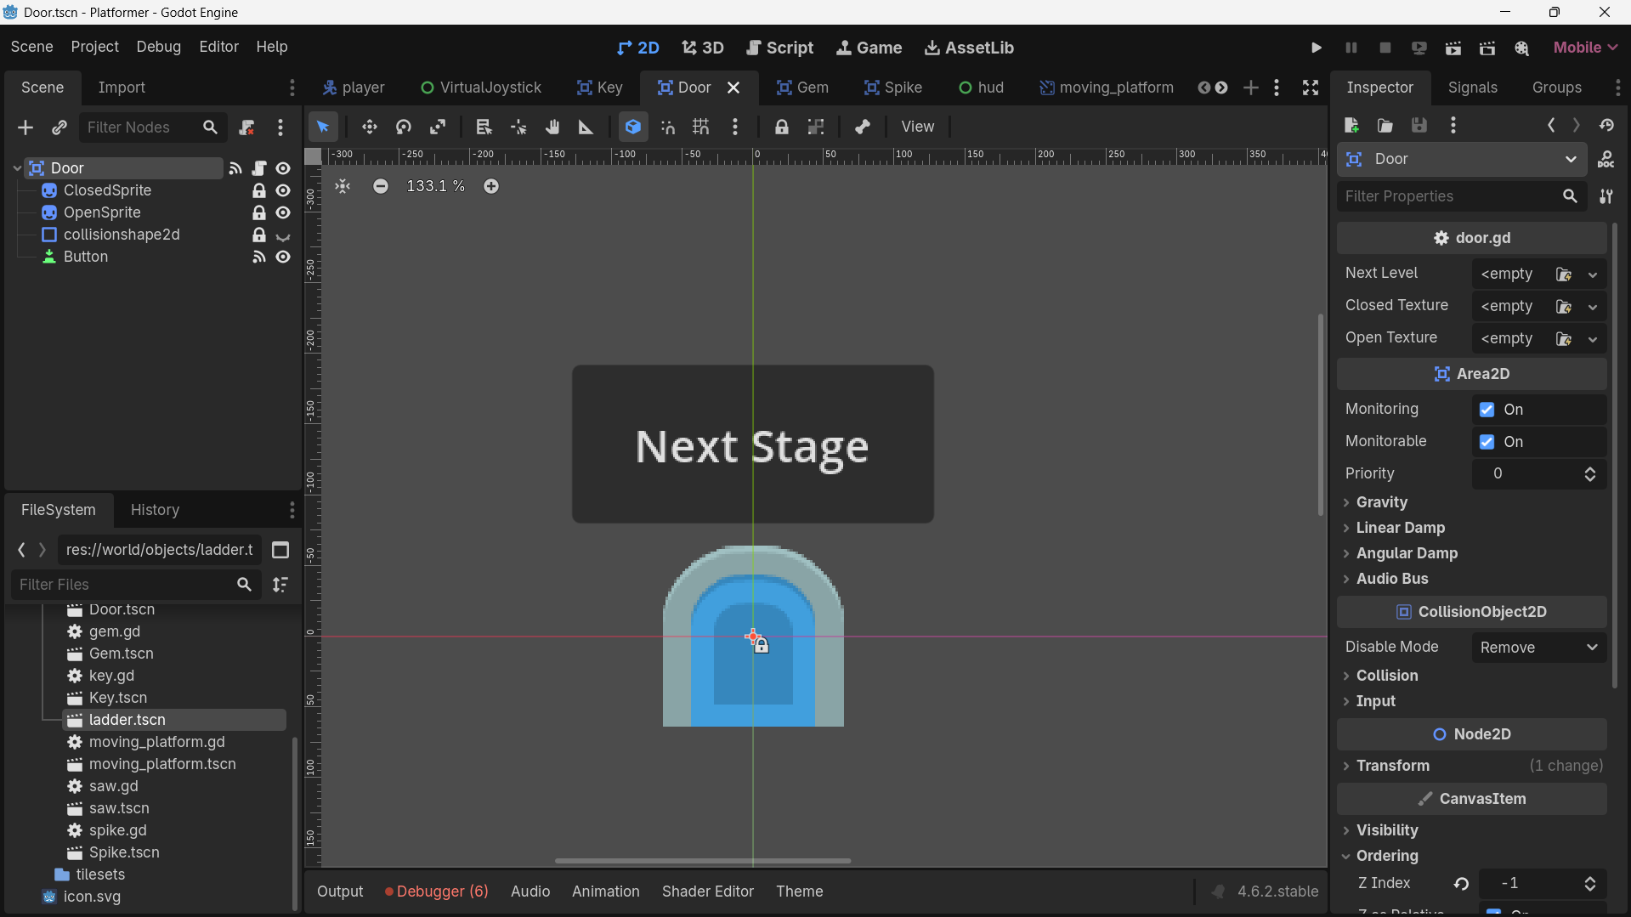Screen dimensions: 1631x917
Task: Open the skeleton options bone icon
Action: point(862,127)
